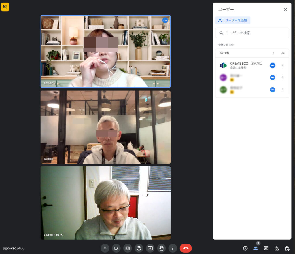Open the meeting details info icon

coord(245,248)
